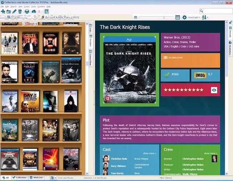Click the Print icon in toolbar
This screenshot has width=233, height=181.
27,11
